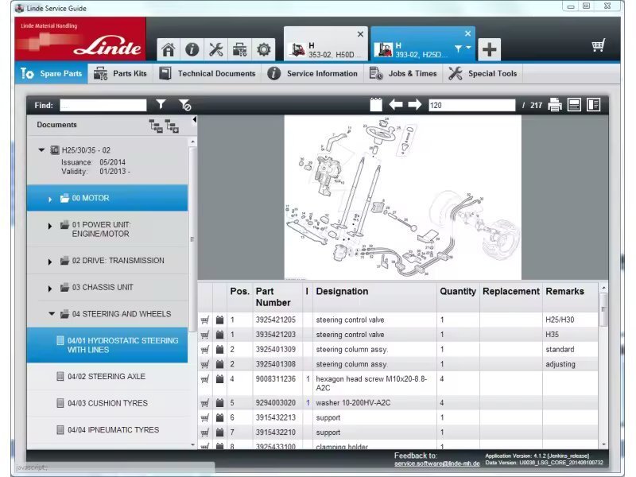
Task: Switch to the Parts Kits tab
Action: point(120,74)
